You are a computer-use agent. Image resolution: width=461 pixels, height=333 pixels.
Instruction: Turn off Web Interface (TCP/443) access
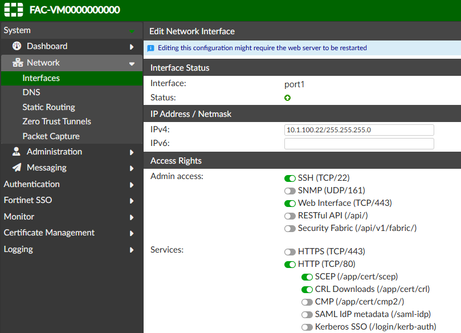[x=290, y=203]
